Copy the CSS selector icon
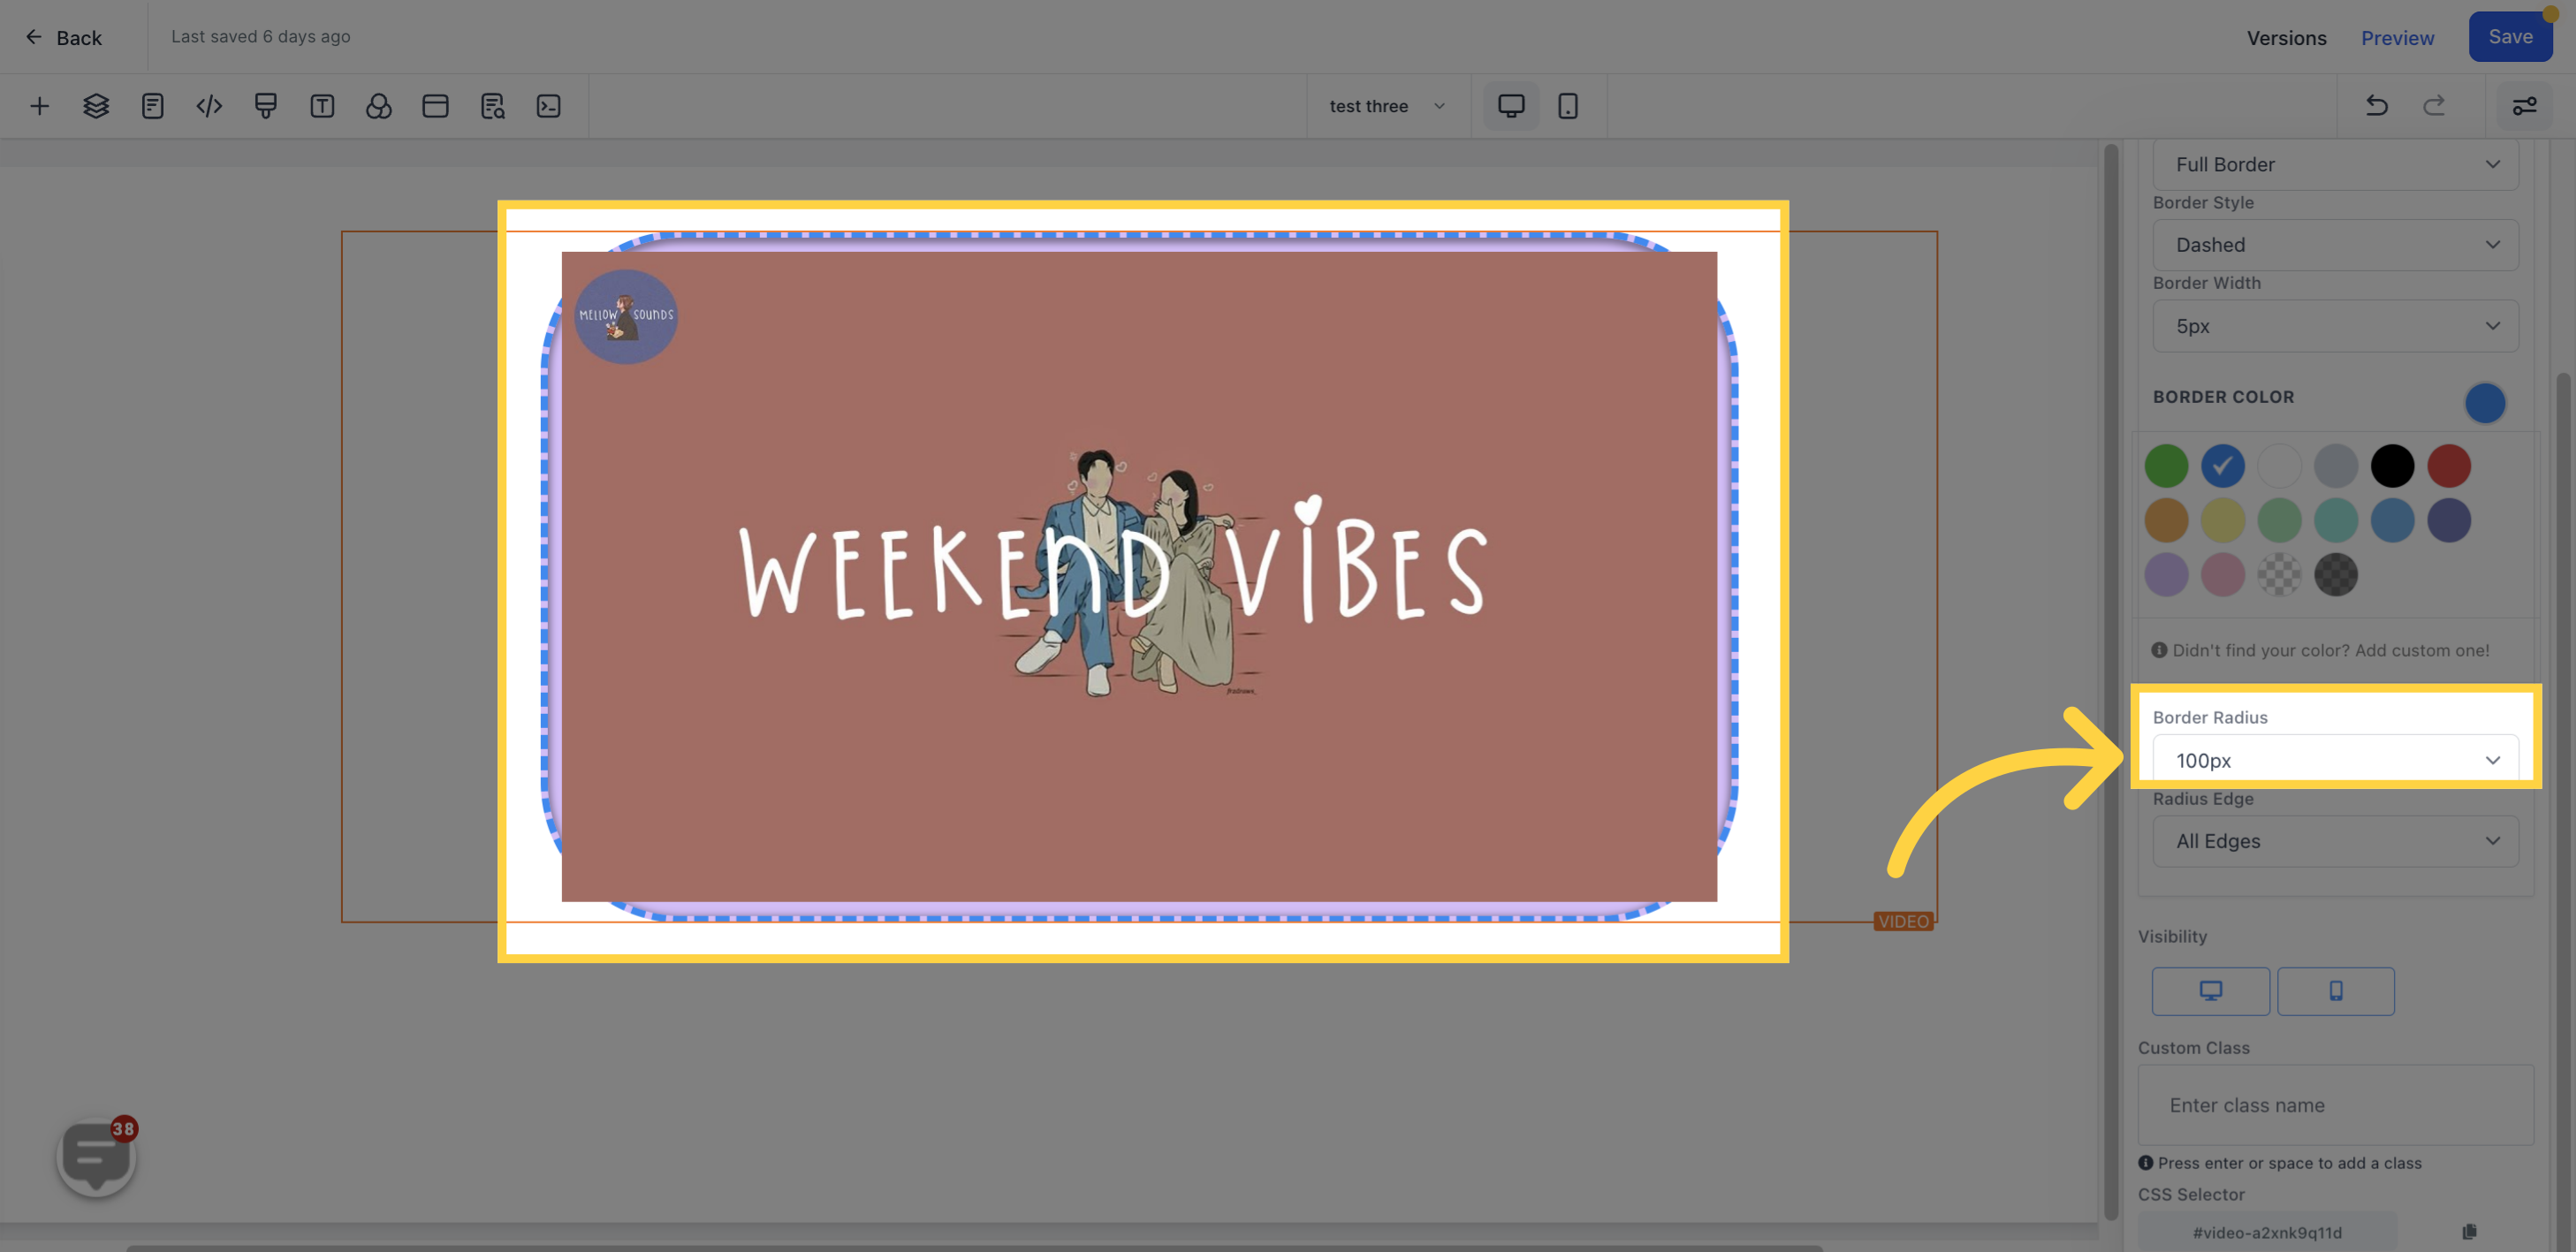This screenshot has height=1252, width=2576. coord(2469,1232)
